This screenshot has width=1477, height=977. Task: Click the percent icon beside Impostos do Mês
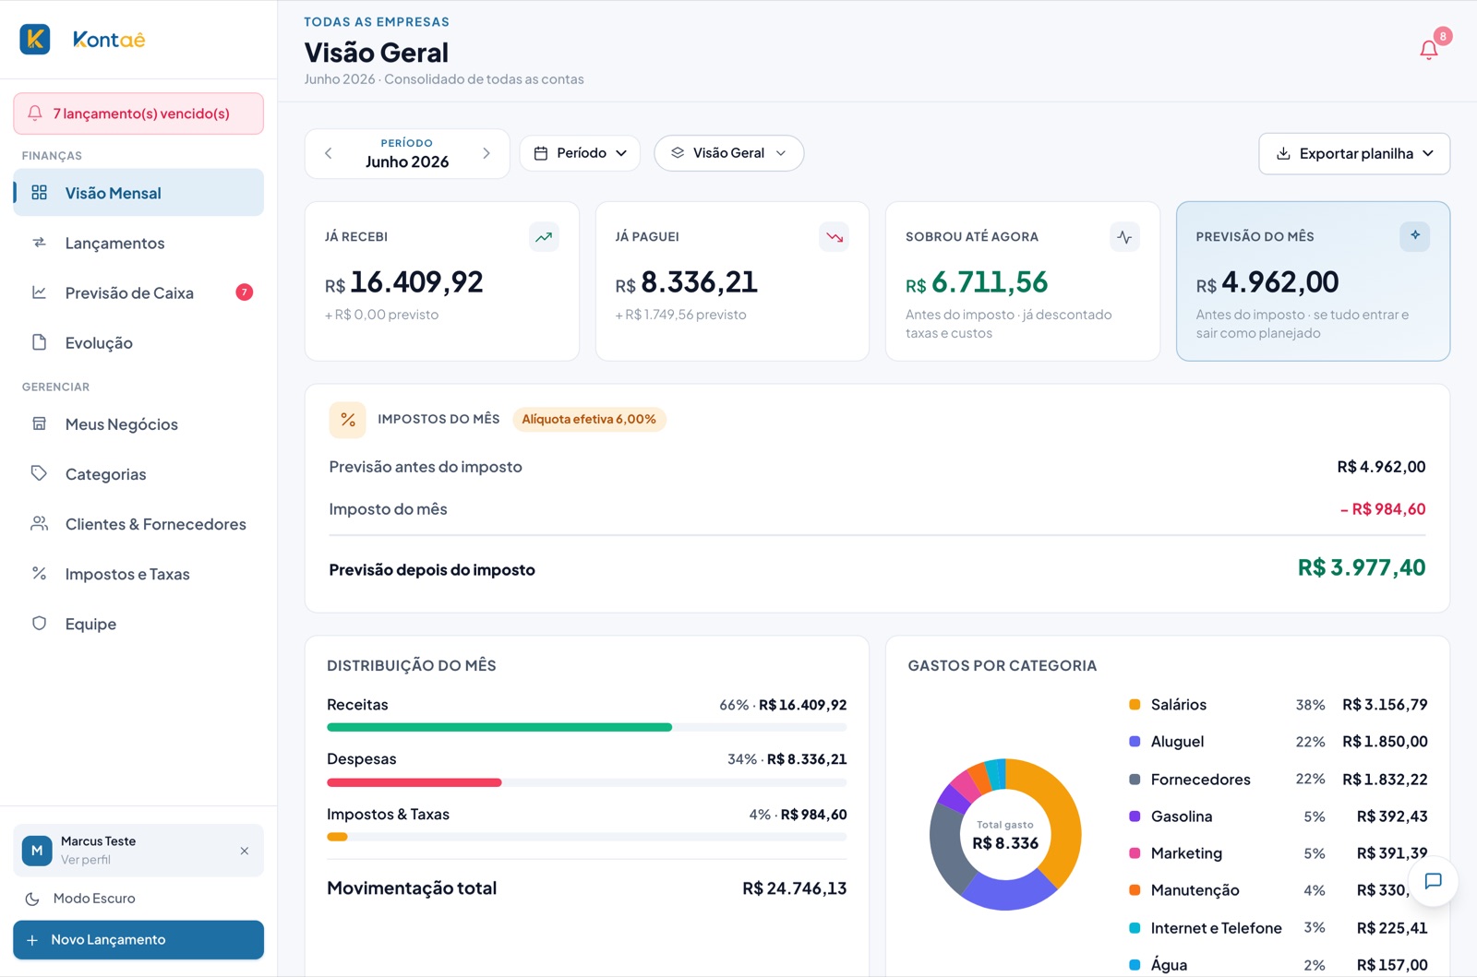tap(348, 420)
